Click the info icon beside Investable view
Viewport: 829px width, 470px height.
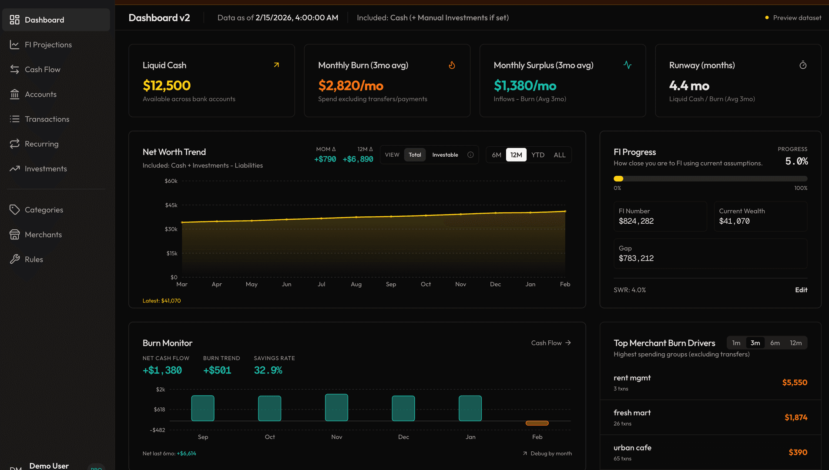click(470, 155)
